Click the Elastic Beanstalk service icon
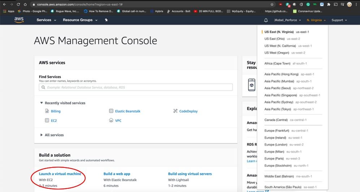Image resolution: width=360 pixels, height=192 pixels. point(111,111)
